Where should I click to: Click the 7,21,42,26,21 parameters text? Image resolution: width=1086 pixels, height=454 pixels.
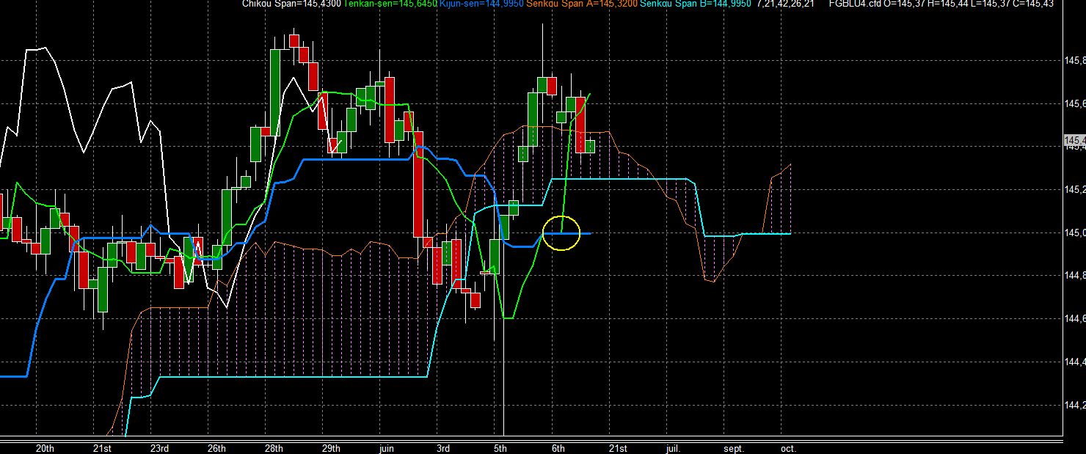pos(787,4)
